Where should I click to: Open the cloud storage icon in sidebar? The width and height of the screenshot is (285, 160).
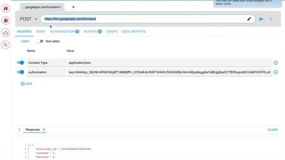click(6, 33)
